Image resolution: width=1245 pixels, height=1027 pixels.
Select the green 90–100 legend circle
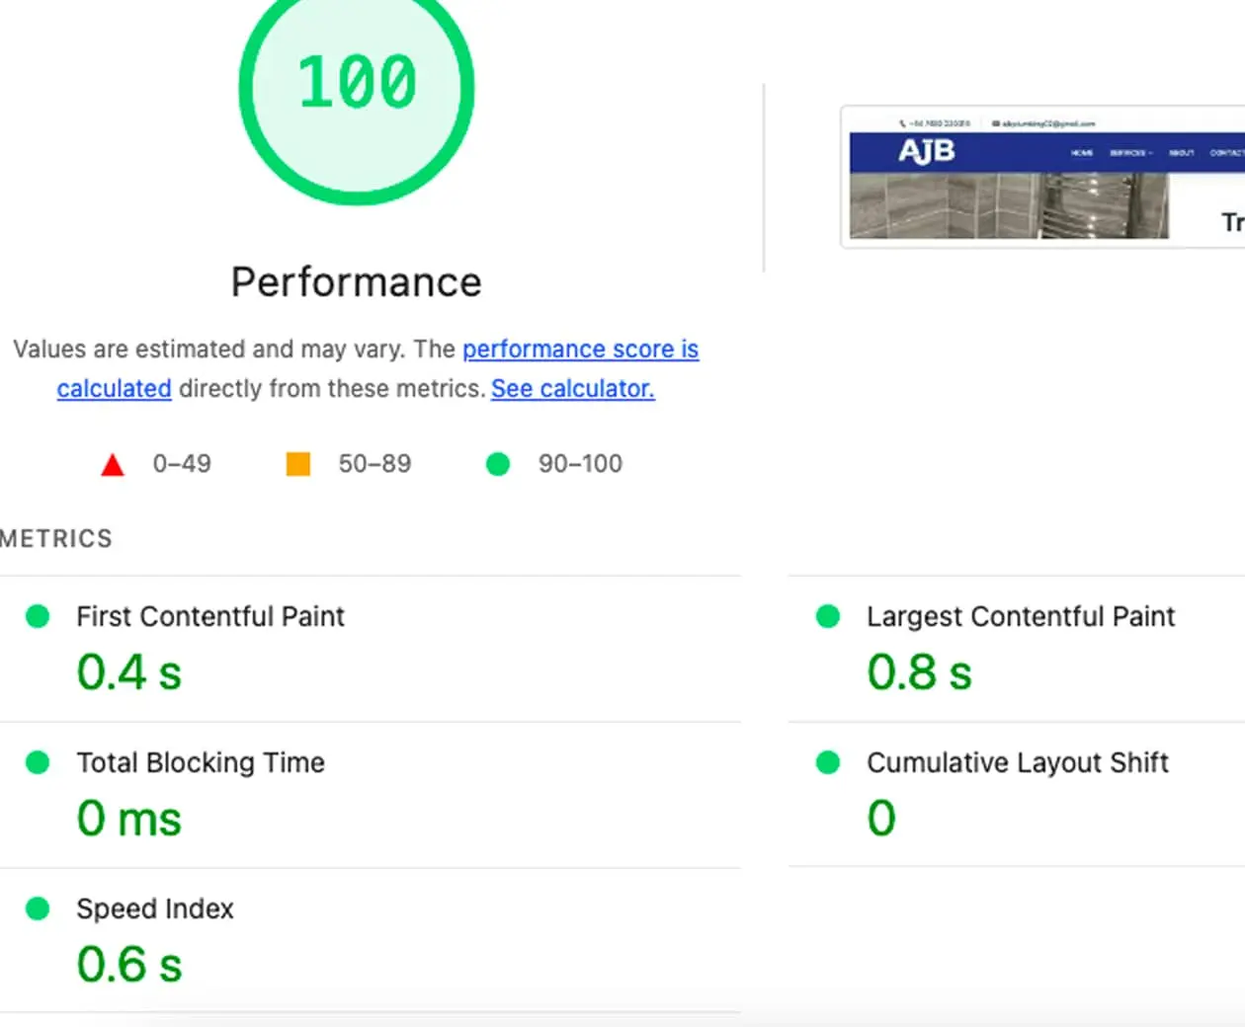[x=497, y=463]
